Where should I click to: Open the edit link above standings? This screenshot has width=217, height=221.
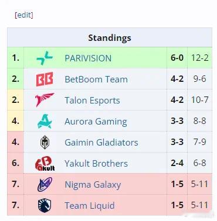[24, 15]
